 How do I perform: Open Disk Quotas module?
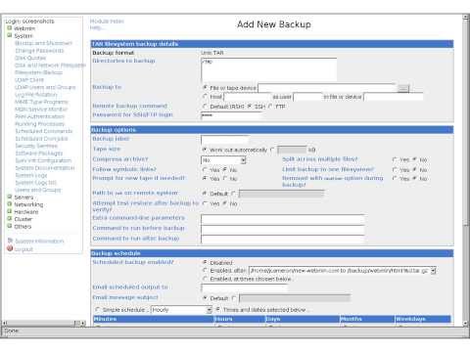click(30, 58)
